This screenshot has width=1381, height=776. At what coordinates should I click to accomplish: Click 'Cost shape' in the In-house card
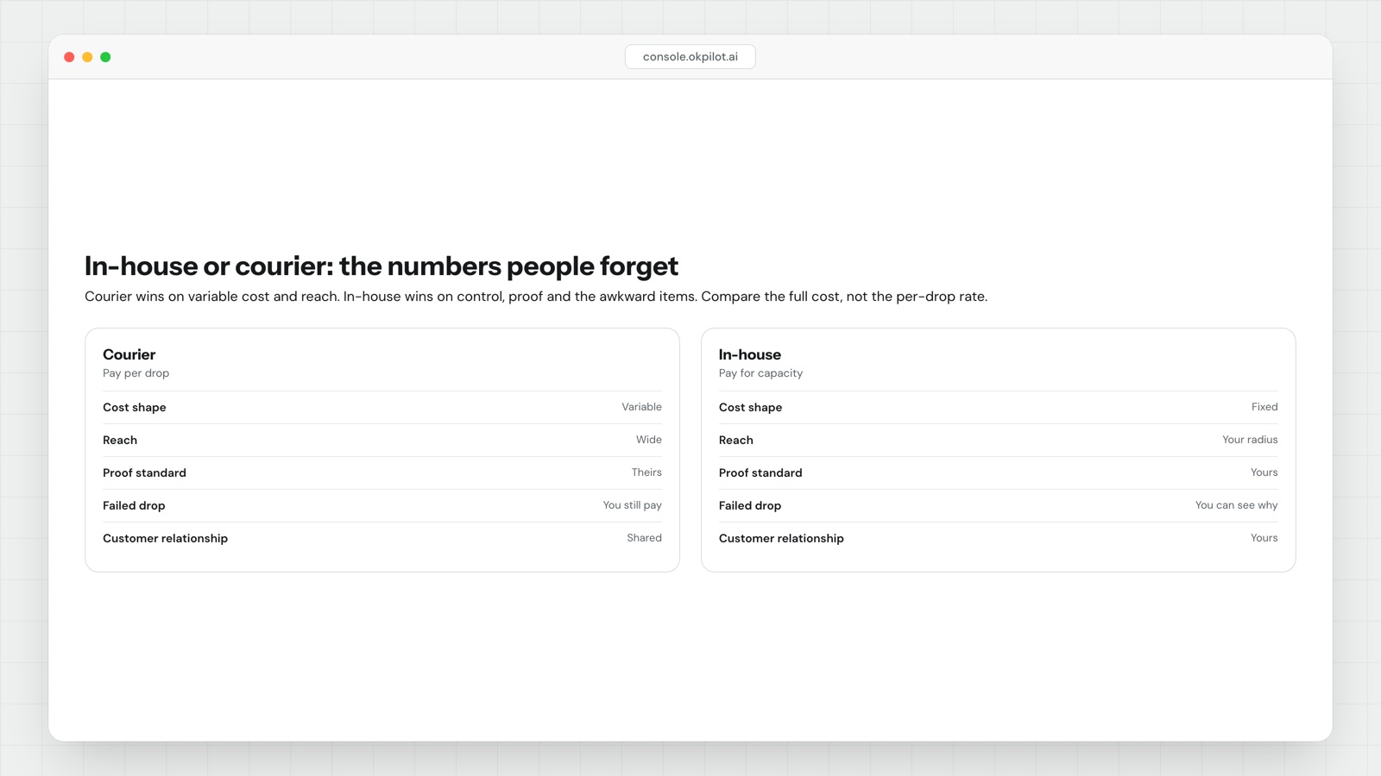(751, 407)
